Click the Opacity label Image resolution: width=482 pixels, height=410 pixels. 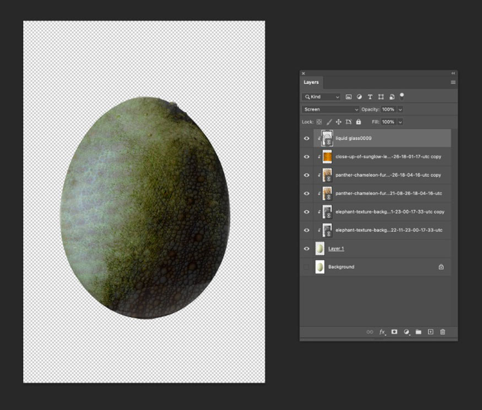(370, 110)
